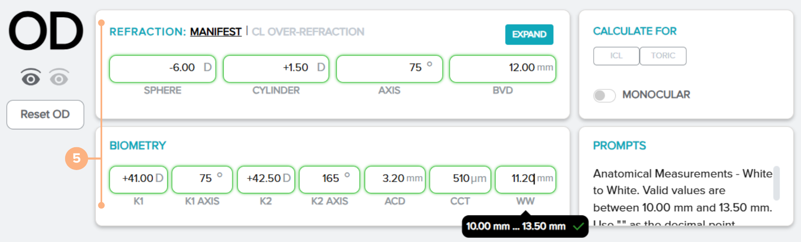This screenshot has width=801, height=242.
Task: Select the TORIC calculation option
Action: (663, 56)
